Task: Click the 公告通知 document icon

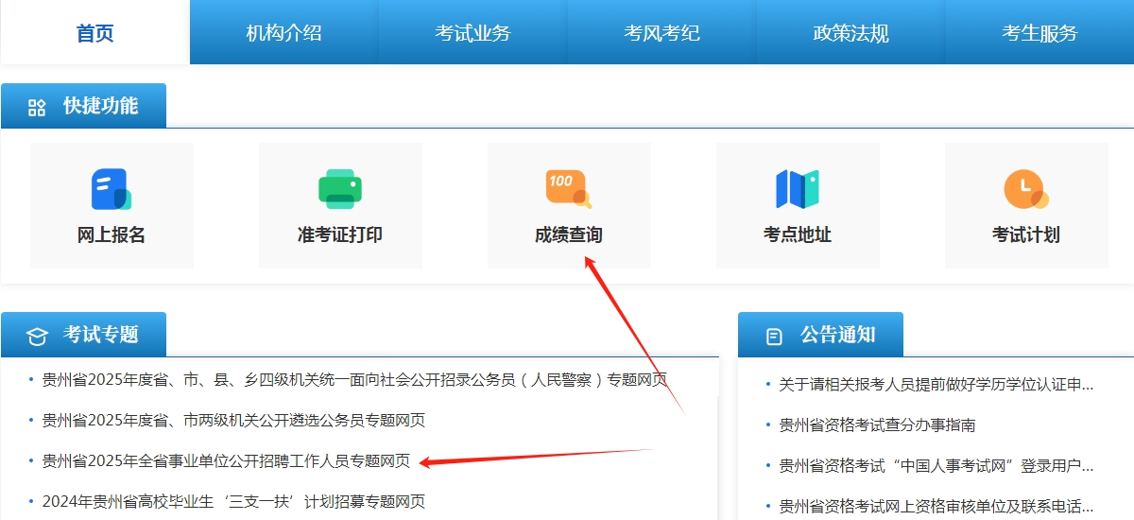Action: (774, 336)
